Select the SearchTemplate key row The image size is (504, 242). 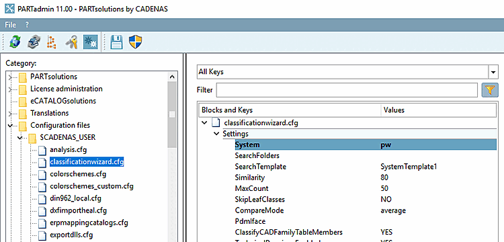(x=366, y=167)
